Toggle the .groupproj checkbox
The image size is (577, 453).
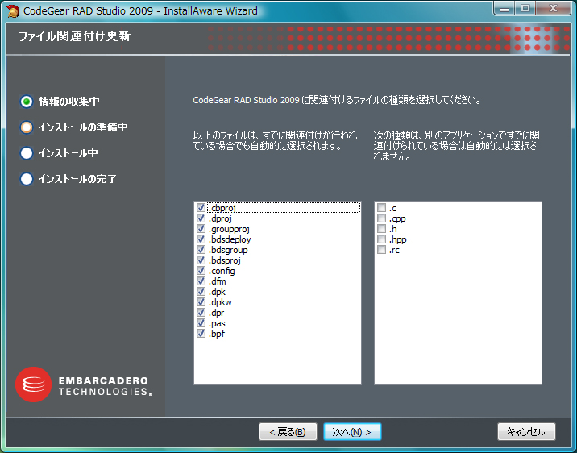pyautogui.click(x=201, y=229)
